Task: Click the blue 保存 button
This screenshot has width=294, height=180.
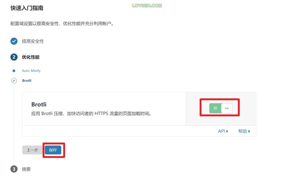Action: click(x=53, y=150)
